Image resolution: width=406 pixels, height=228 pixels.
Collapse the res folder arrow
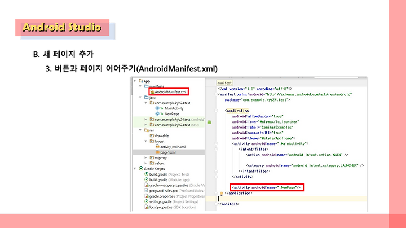pos(140,130)
